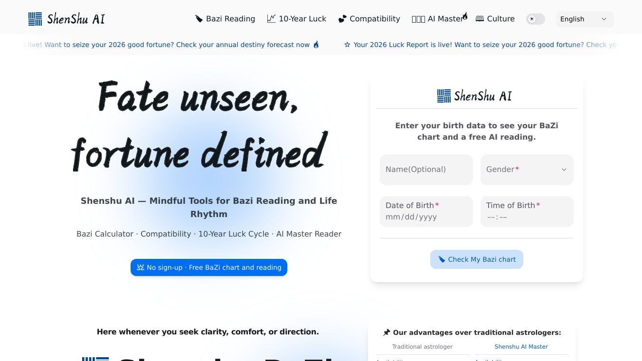Click 'Enter your birth data' instruction text
Image resolution: width=642 pixels, height=361 pixels.
477,131
